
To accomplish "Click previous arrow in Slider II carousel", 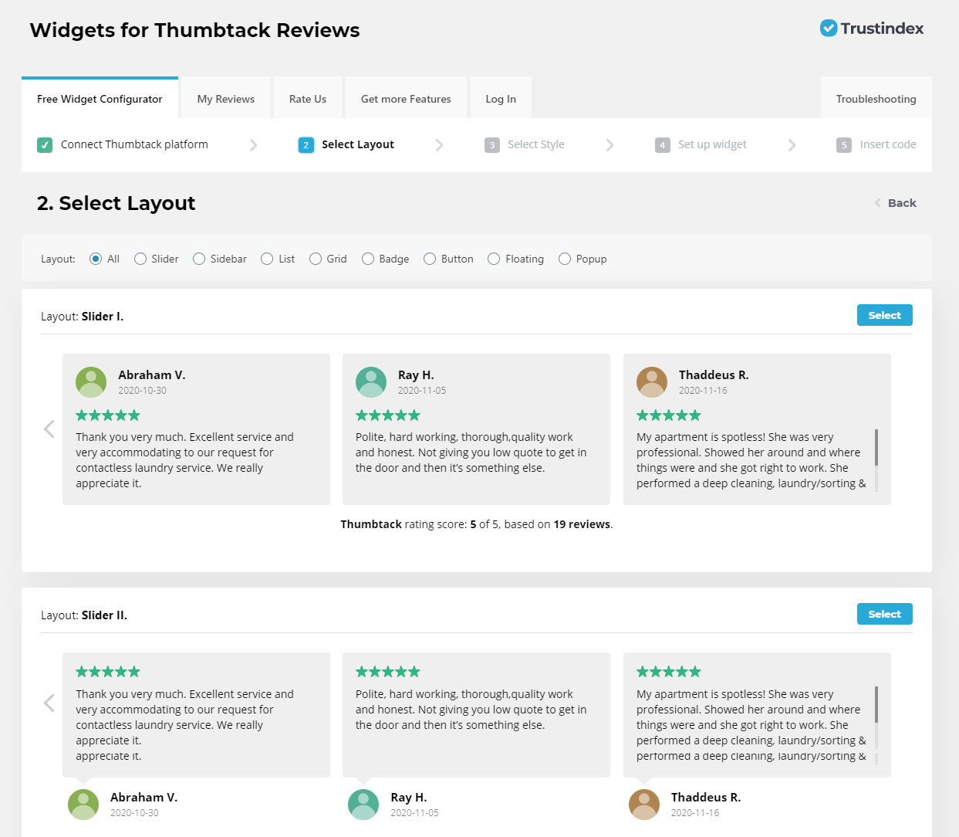I will [49, 703].
